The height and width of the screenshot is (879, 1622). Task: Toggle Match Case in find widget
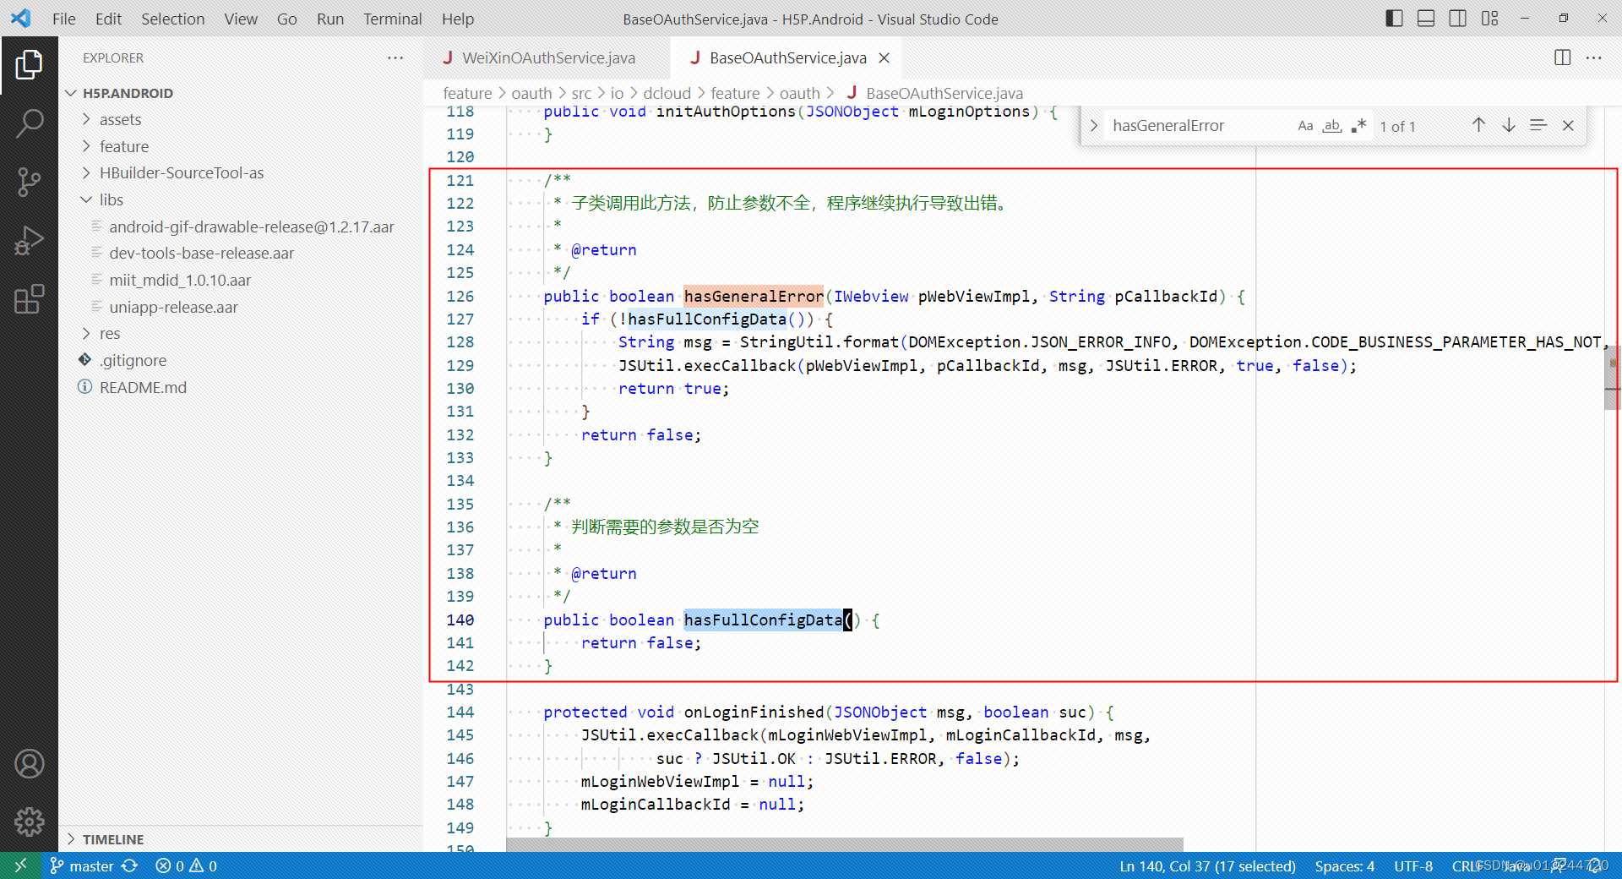point(1305,126)
